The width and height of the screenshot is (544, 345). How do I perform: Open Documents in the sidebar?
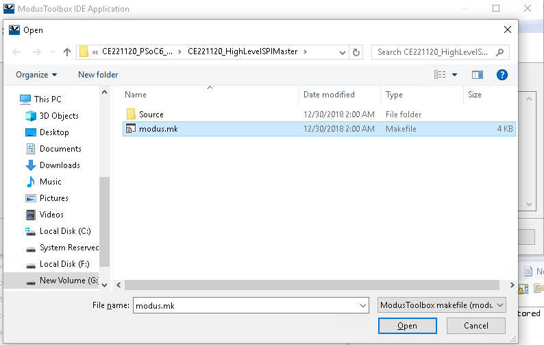click(x=60, y=149)
